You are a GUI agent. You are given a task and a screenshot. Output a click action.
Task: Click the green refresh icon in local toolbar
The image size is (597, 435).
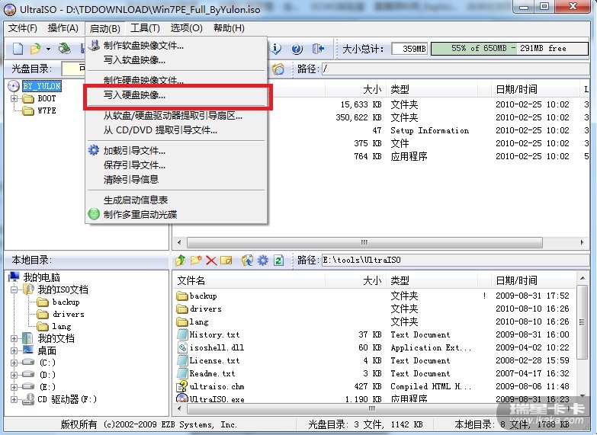point(279,261)
